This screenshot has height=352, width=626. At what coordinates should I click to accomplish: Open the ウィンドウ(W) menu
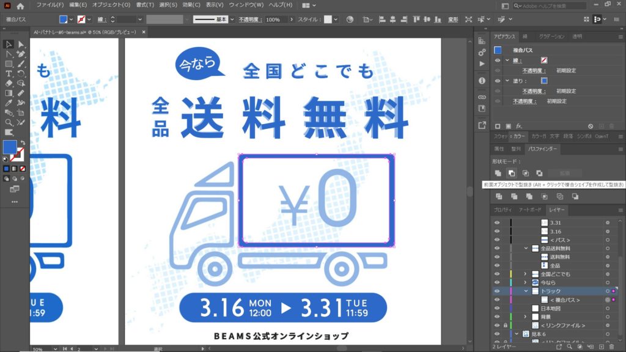point(246,5)
